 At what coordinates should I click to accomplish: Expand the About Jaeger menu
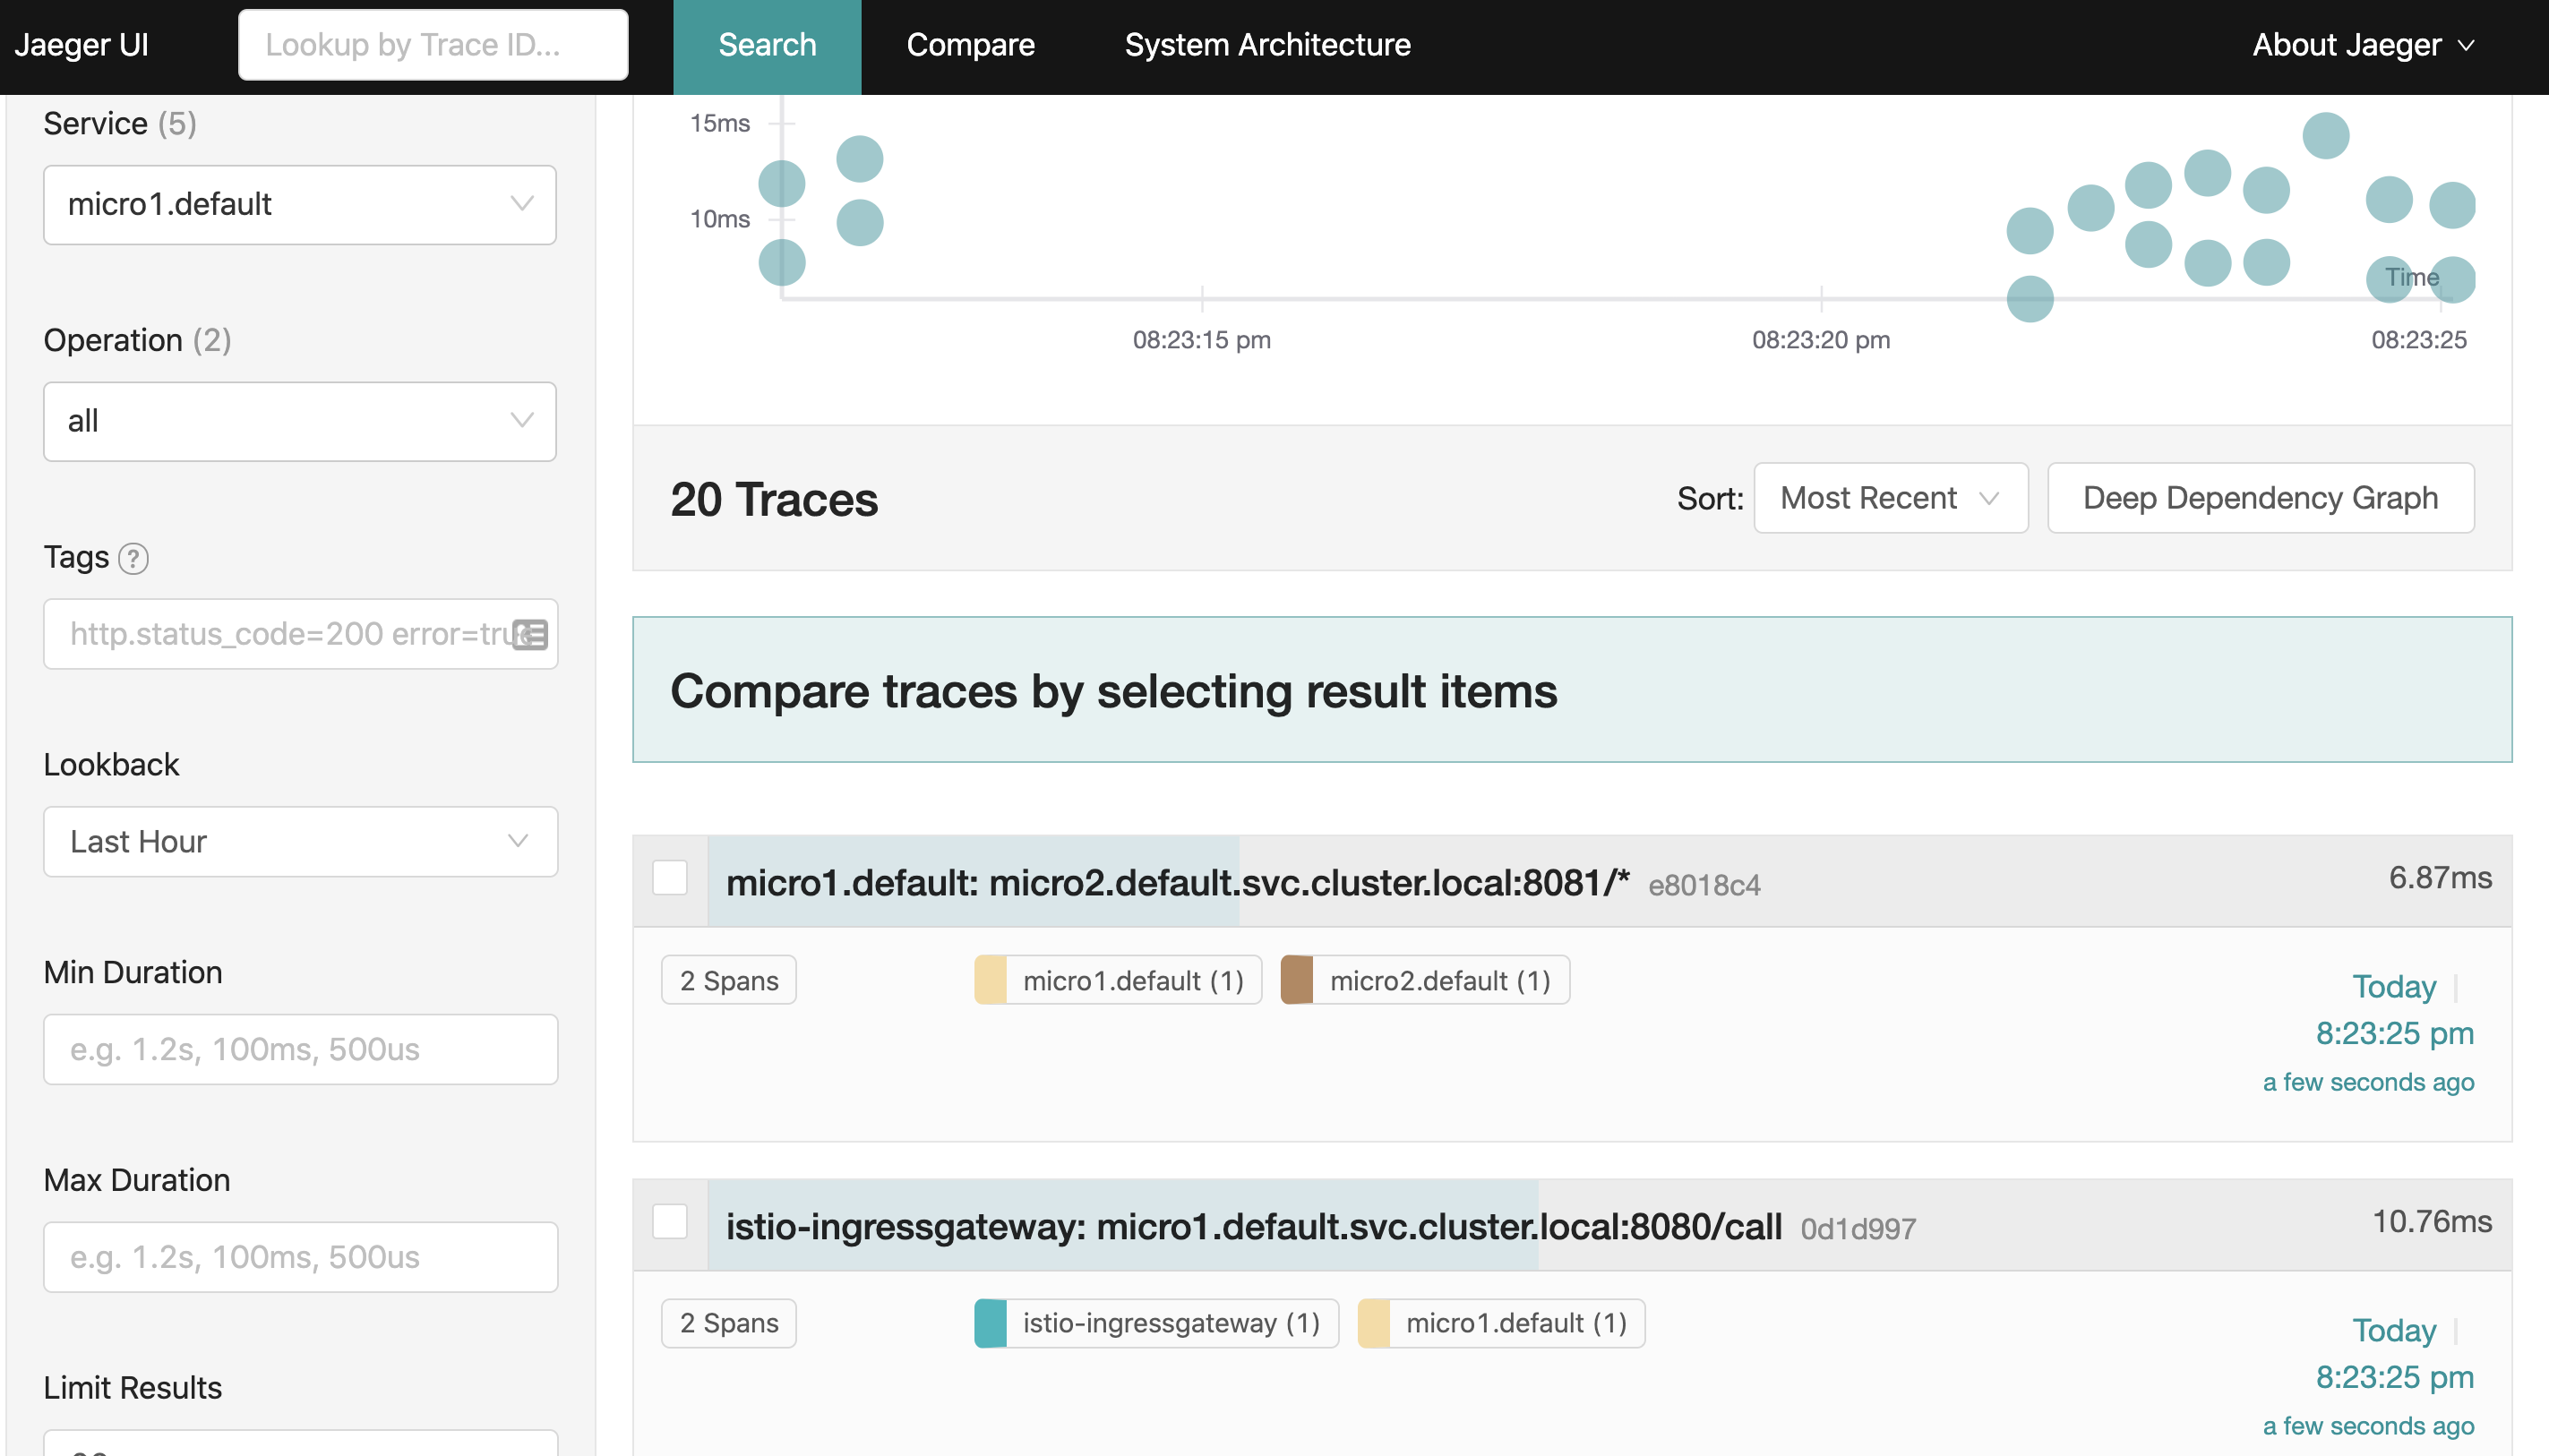click(2363, 45)
